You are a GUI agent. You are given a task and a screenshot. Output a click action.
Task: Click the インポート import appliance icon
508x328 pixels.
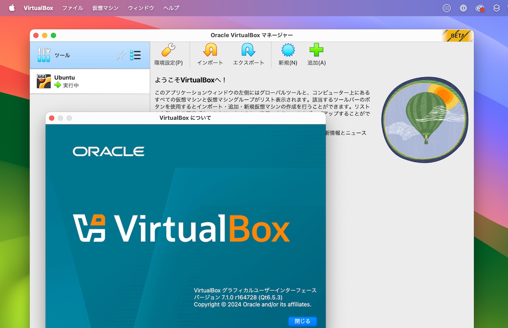pos(210,50)
